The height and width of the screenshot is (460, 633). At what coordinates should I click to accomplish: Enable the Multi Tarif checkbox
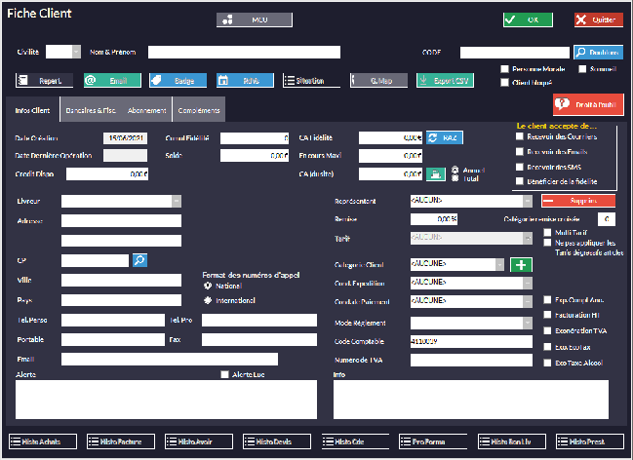[548, 234]
